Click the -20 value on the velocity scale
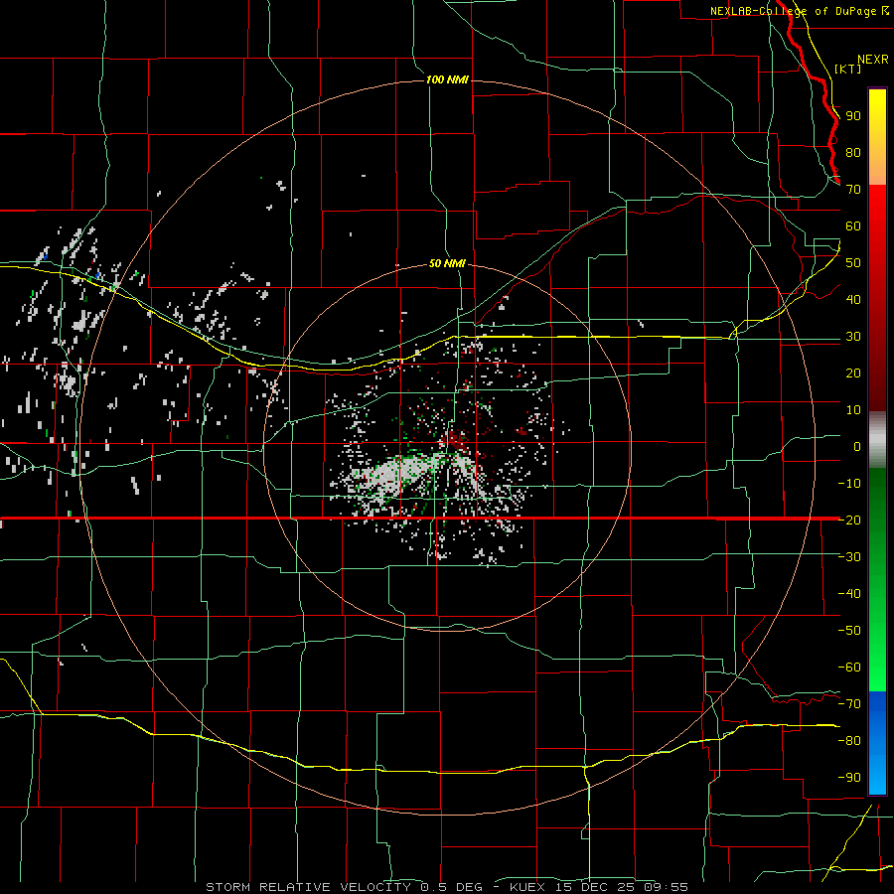Viewport: 894px width, 894px height. pyautogui.click(x=849, y=521)
